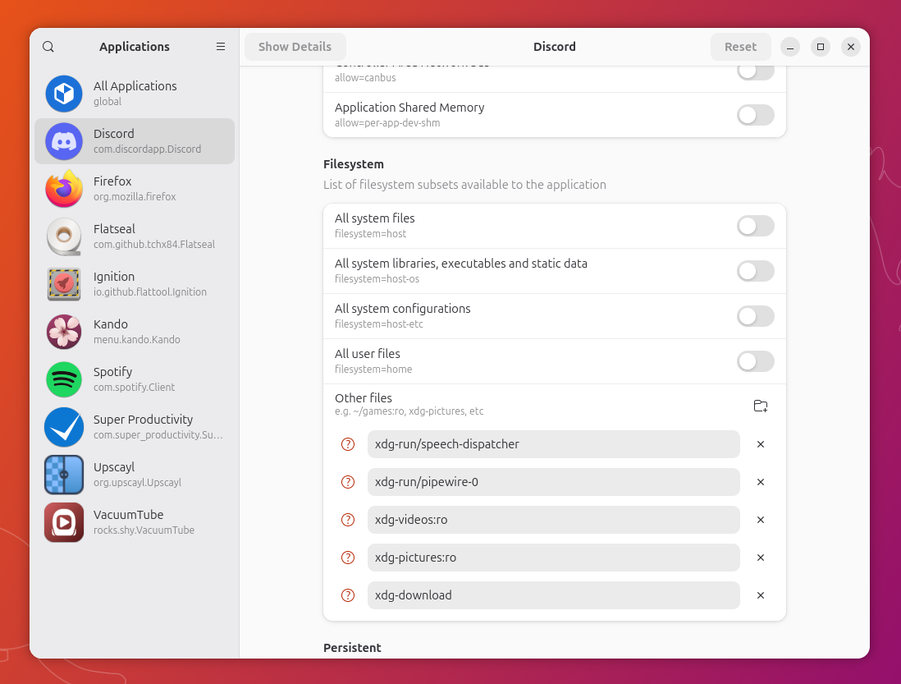Edit the xdg-videos:ro path field
Image resolution: width=901 pixels, height=684 pixels.
553,521
